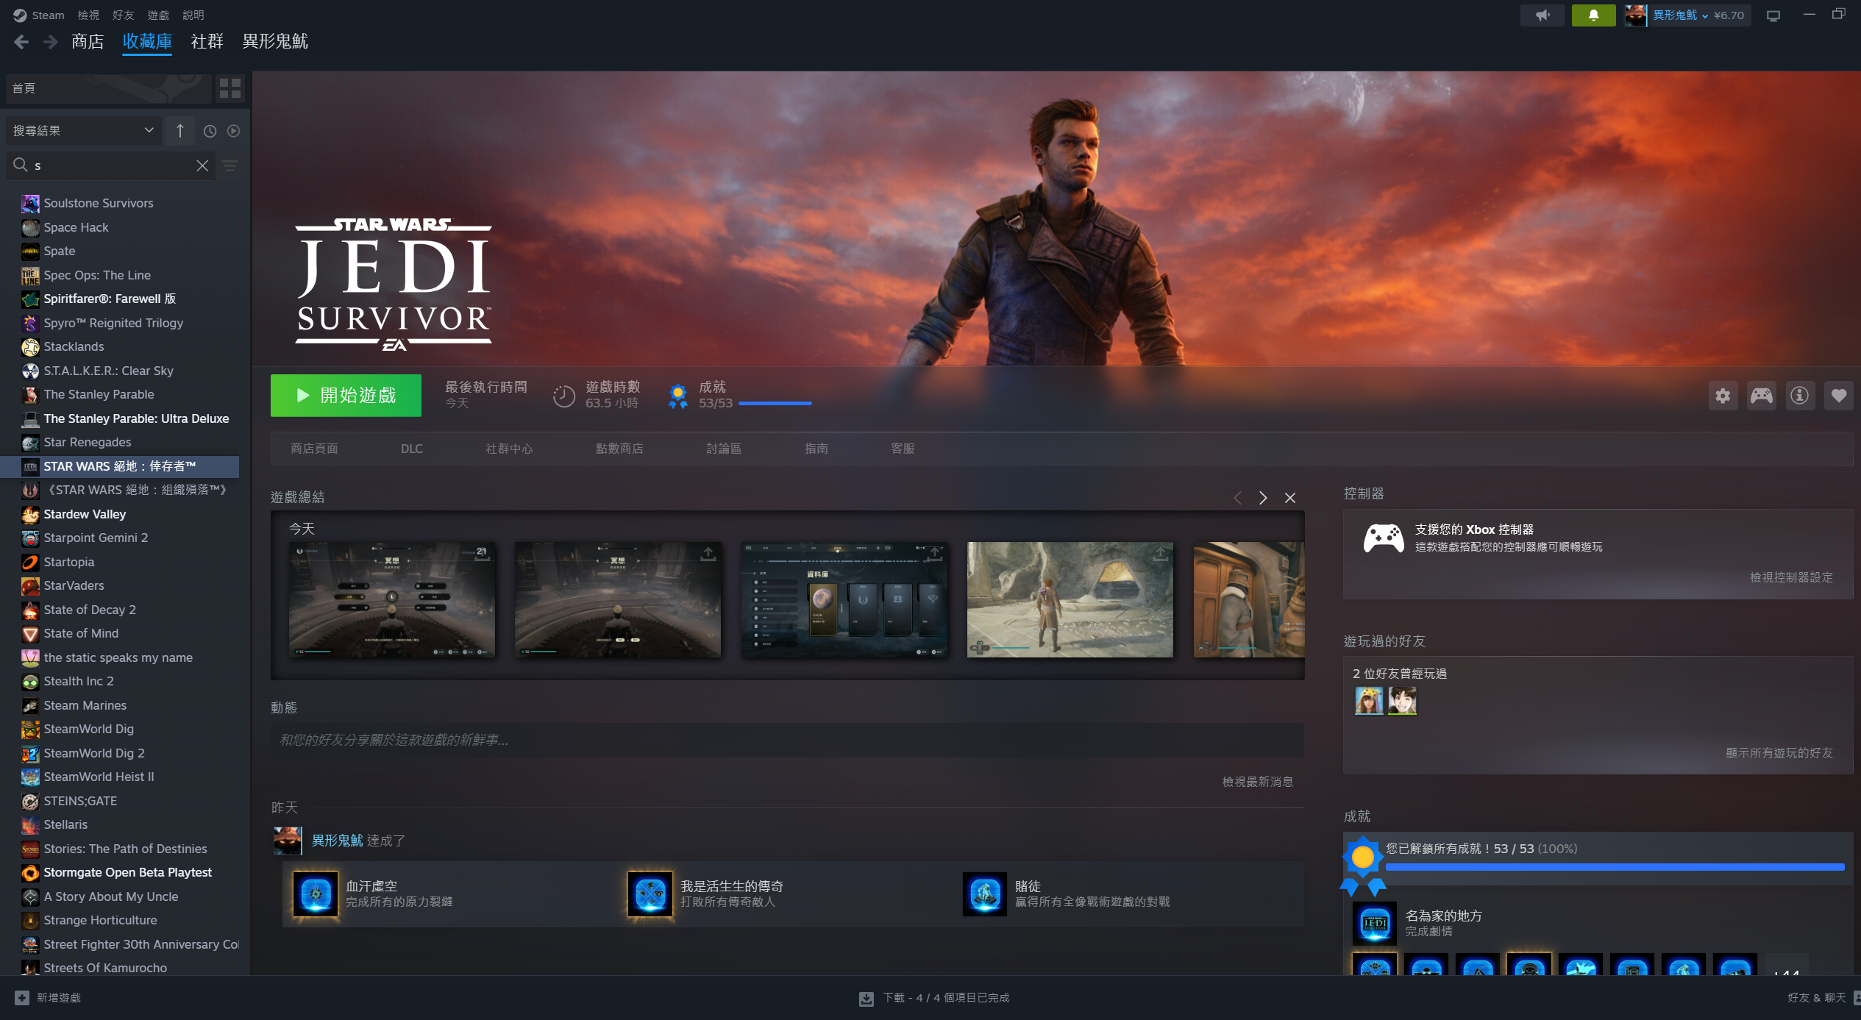Open advanced filter options icon
Screen dimensions: 1861x1020
coord(229,165)
